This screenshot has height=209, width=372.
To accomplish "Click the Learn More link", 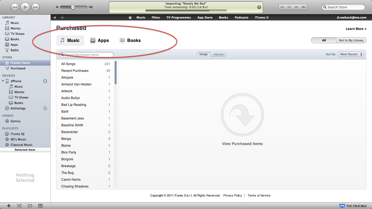I will (356, 29).
